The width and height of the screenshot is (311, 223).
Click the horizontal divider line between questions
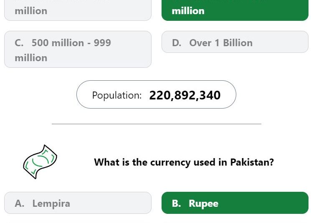(157, 124)
